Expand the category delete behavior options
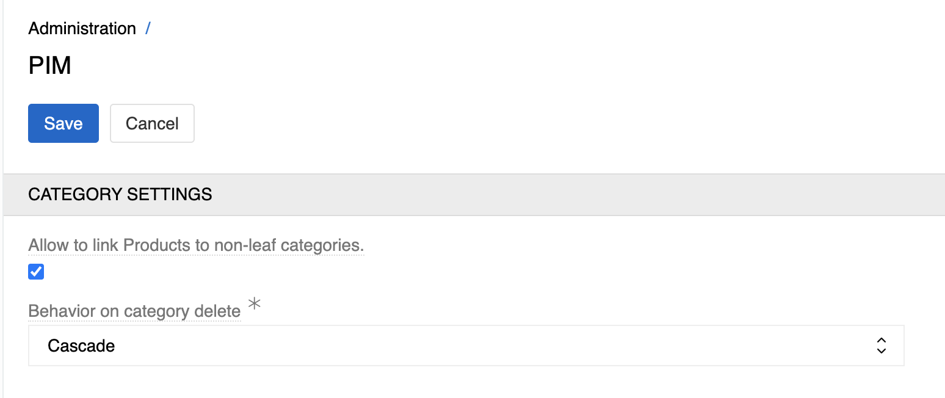The height and width of the screenshot is (398, 945). pos(466,346)
